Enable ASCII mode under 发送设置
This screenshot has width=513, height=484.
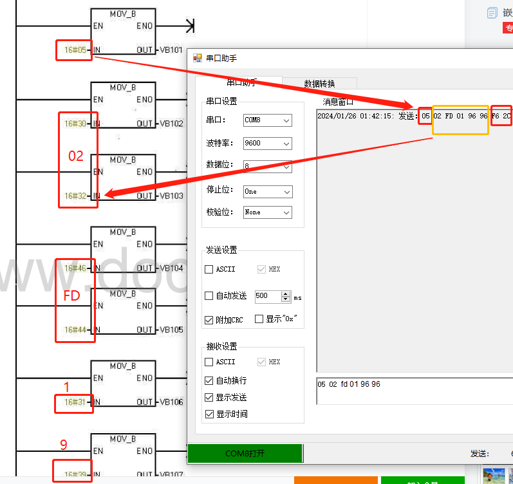[x=209, y=269]
